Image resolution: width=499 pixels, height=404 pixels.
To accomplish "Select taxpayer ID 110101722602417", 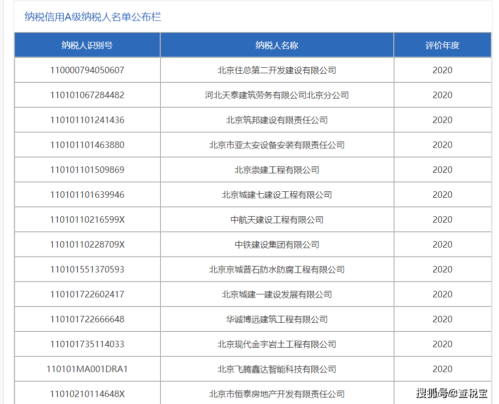I will point(87,294).
